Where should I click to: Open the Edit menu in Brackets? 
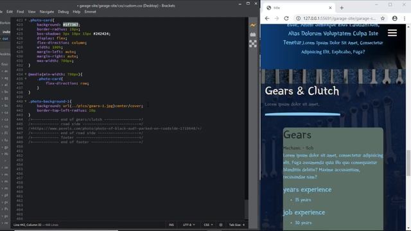point(10,12)
